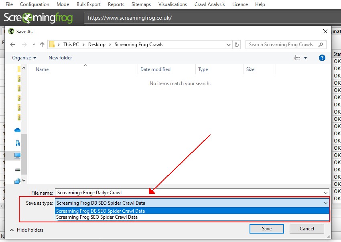Click the Back navigation arrow
341x242 pixels.
tap(12, 45)
